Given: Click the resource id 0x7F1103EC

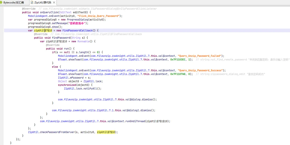Looking at the screenshot, I should (177, 60).
